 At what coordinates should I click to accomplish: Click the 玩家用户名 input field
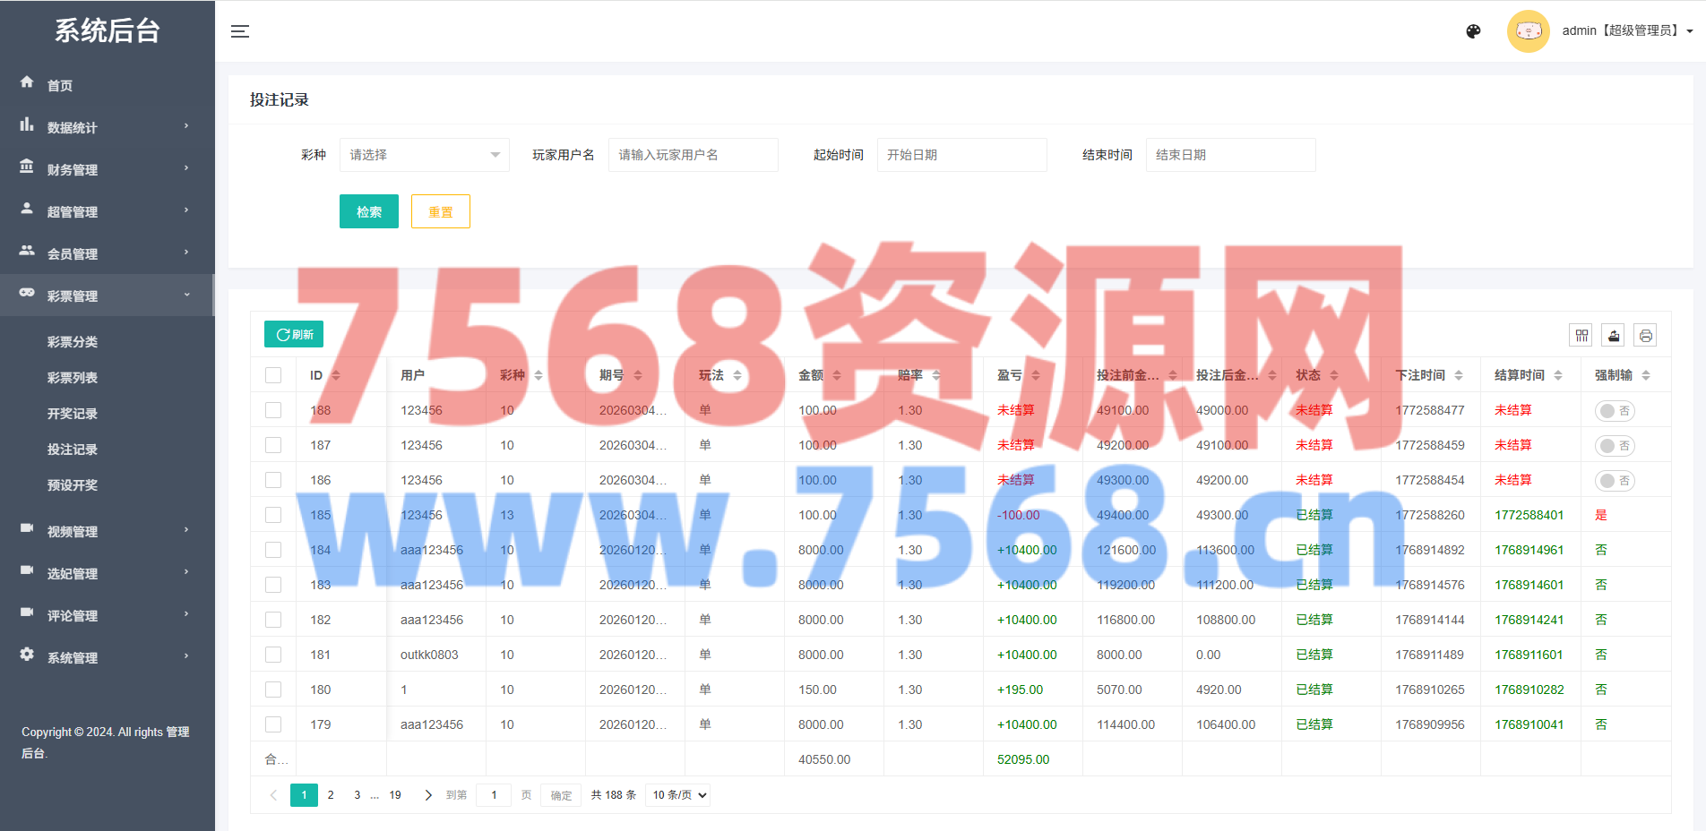[693, 155]
